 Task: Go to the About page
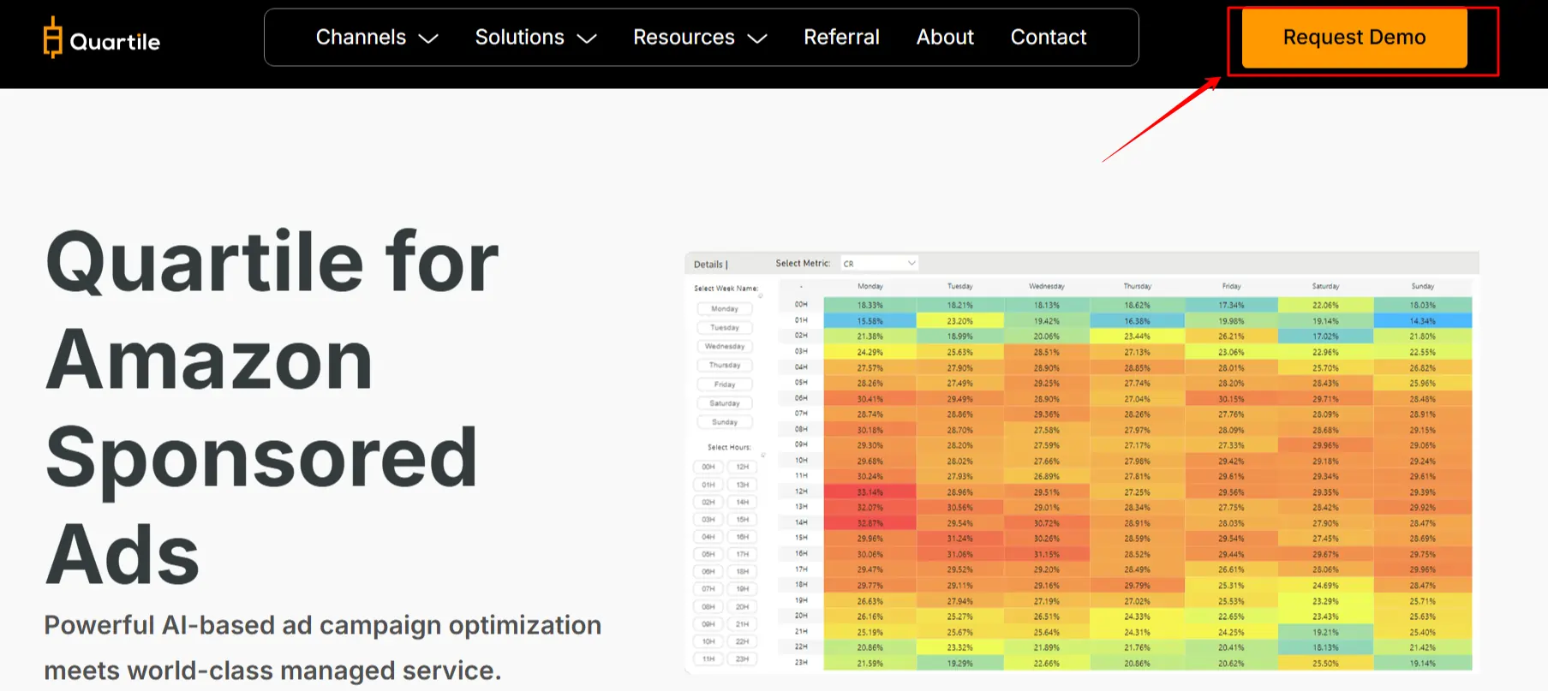tap(945, 38)
